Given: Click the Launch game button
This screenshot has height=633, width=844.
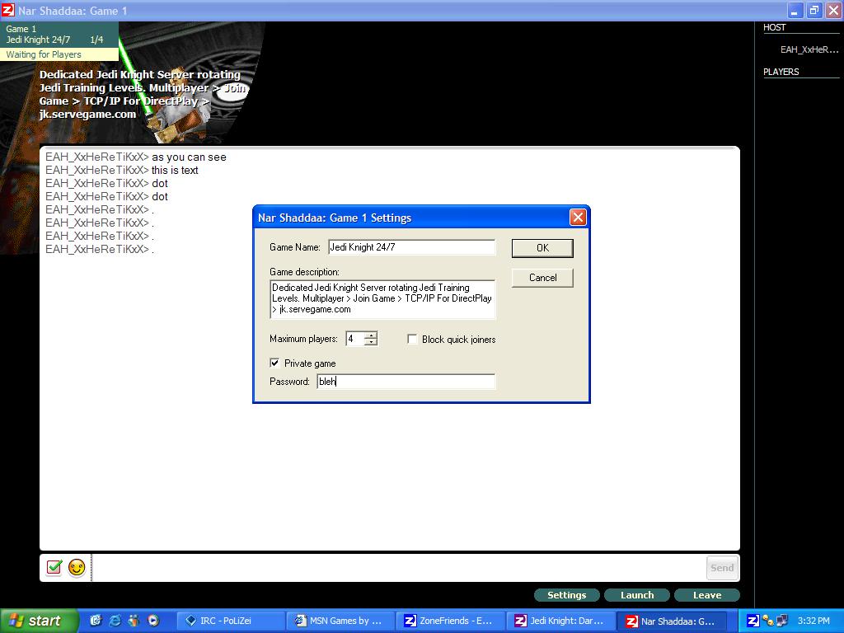Looking at the screenshot, I should pos(637,595).
